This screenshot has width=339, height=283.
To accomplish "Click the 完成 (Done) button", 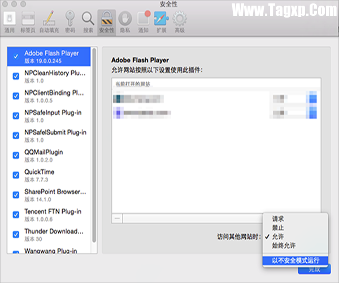I will 314,270.
